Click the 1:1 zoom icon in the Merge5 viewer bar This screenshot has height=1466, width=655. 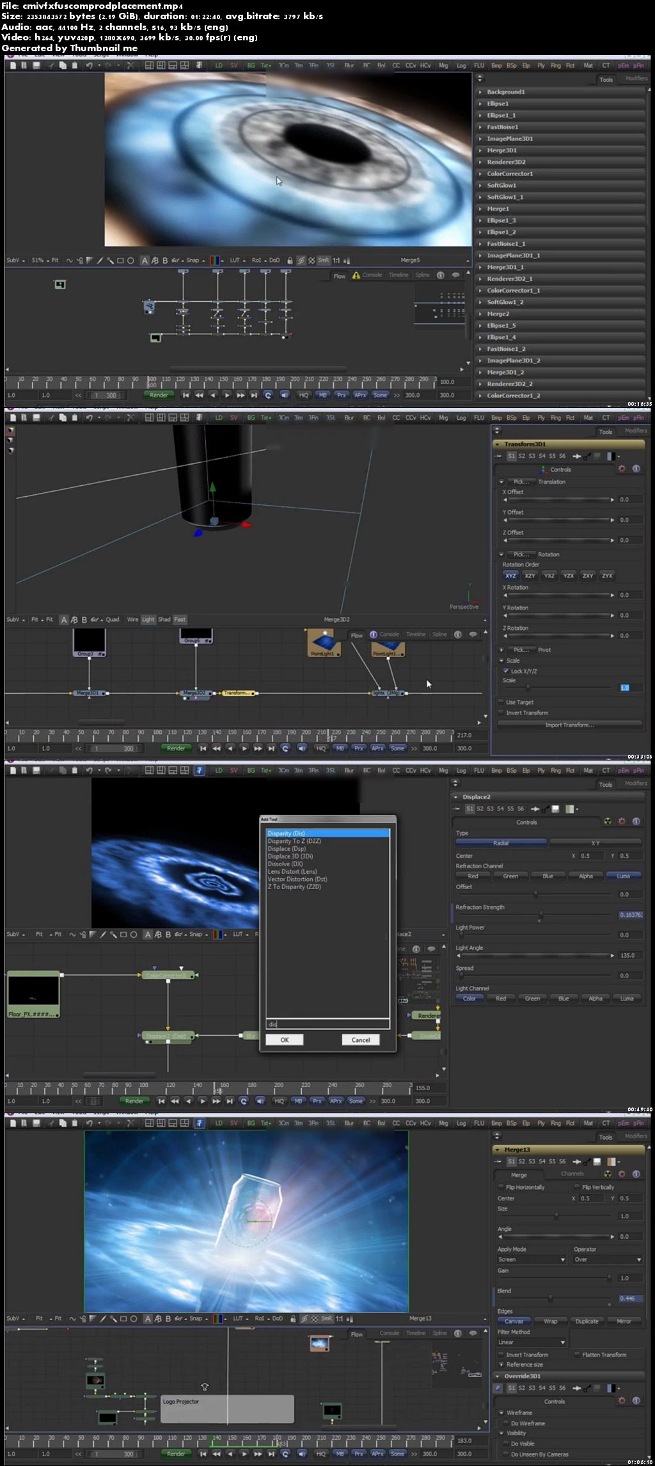click(x=336, y=261)
